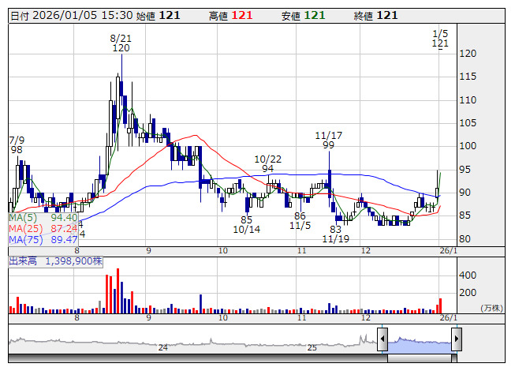The height and width of the screenshot is (371, 515).
Task: Click the 8/21 high label of 120
Action: (121, 43)
